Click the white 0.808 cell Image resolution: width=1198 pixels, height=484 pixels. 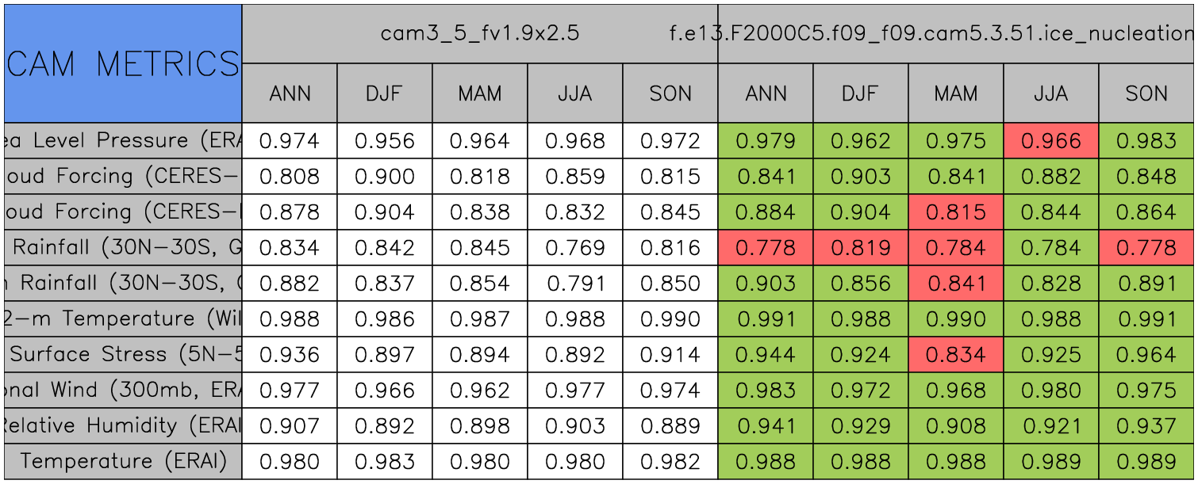pos(289,177)
